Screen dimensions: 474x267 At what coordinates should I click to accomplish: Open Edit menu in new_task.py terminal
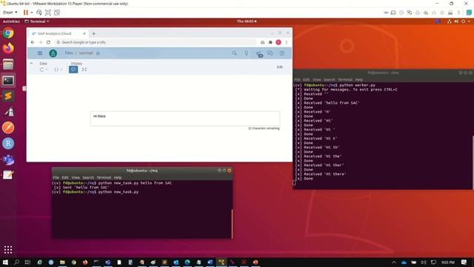(65, 177)
